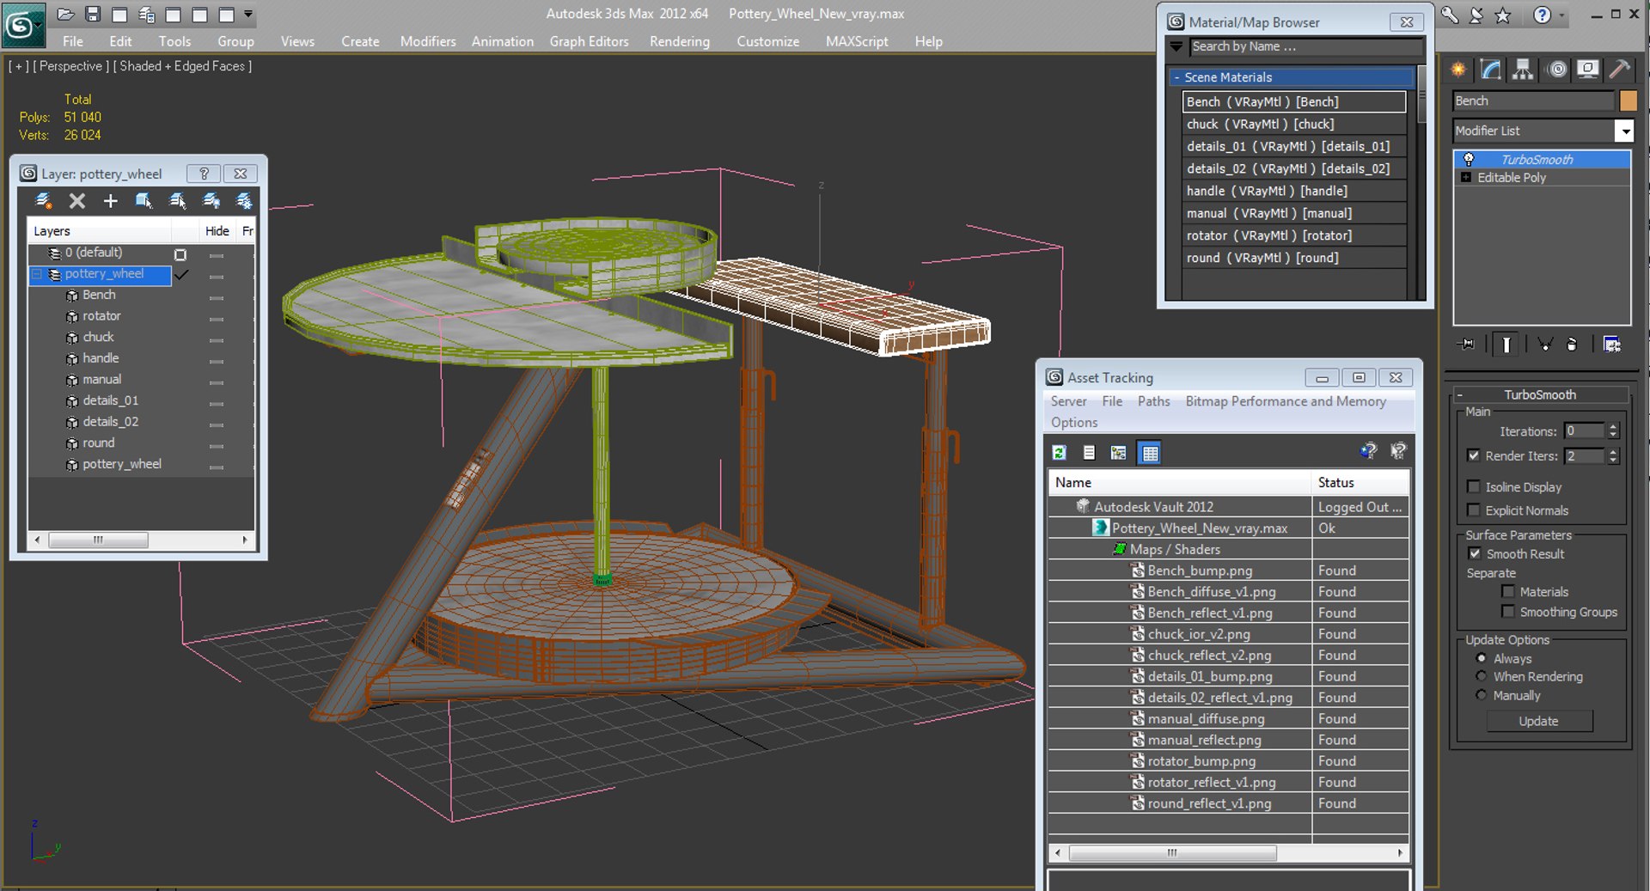Click the Bench object color swatch

pyautogui.click(x=1628, y=101)
